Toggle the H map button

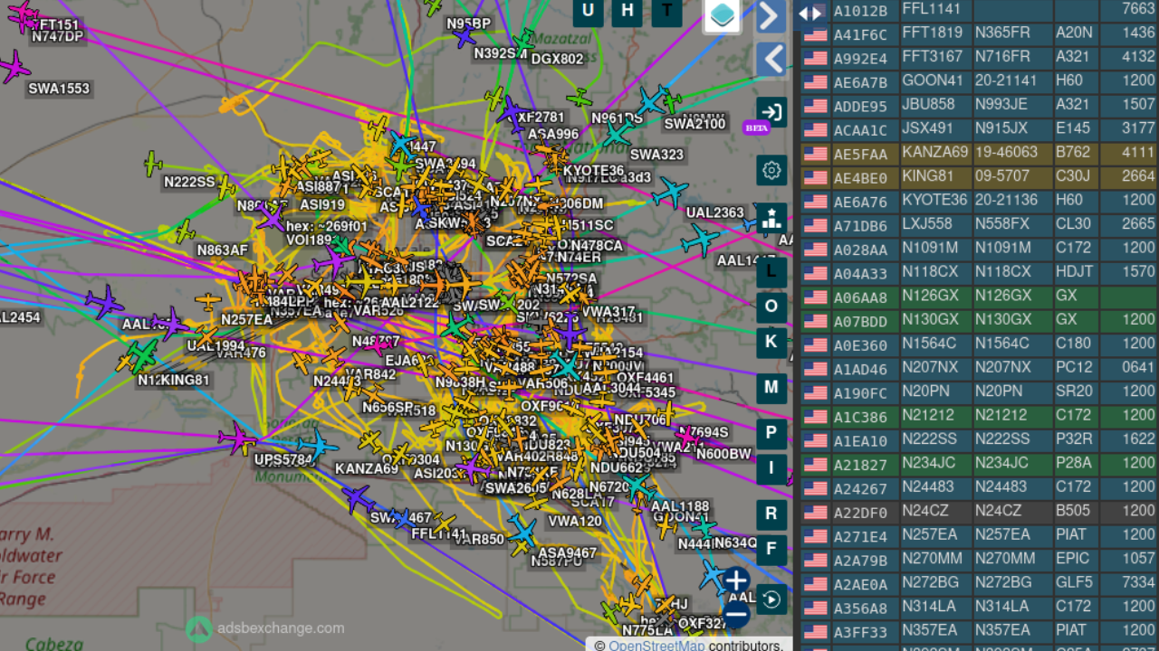[627, 11]
